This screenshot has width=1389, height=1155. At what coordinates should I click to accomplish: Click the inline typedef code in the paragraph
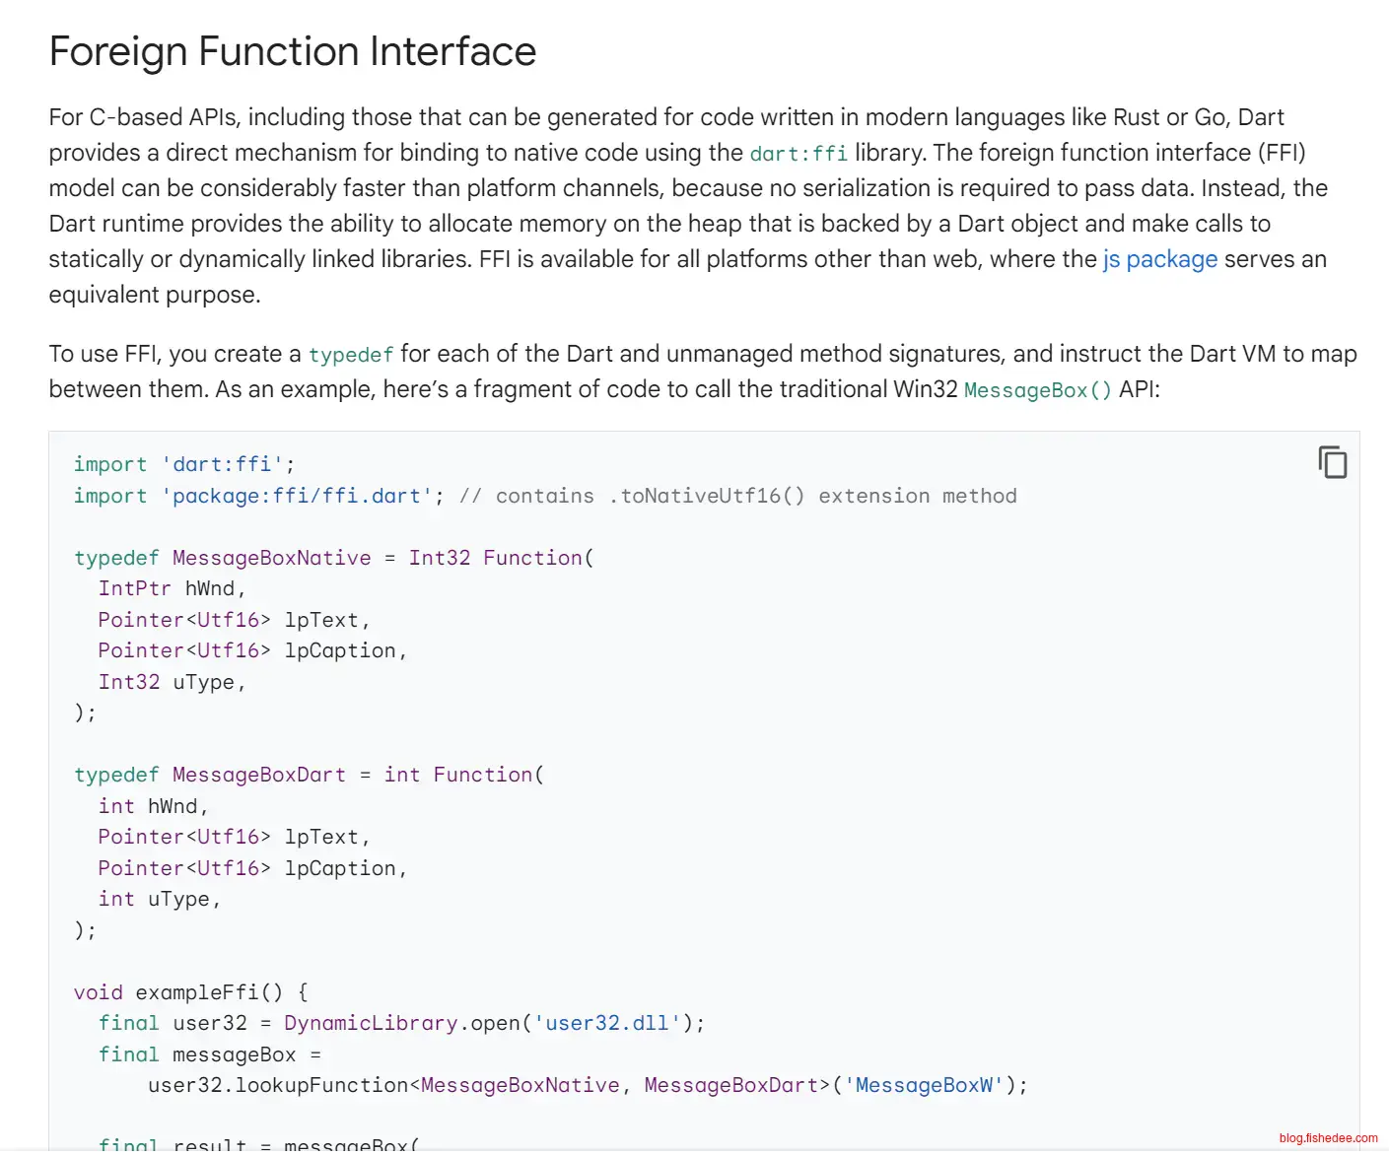click(351, 355)
